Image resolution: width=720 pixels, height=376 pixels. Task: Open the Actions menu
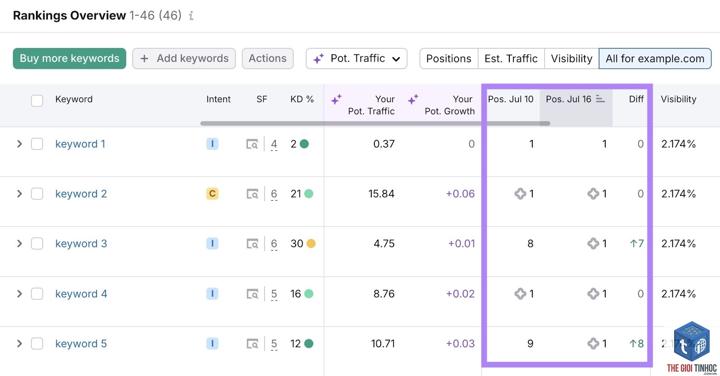click(x=268, y=58)
